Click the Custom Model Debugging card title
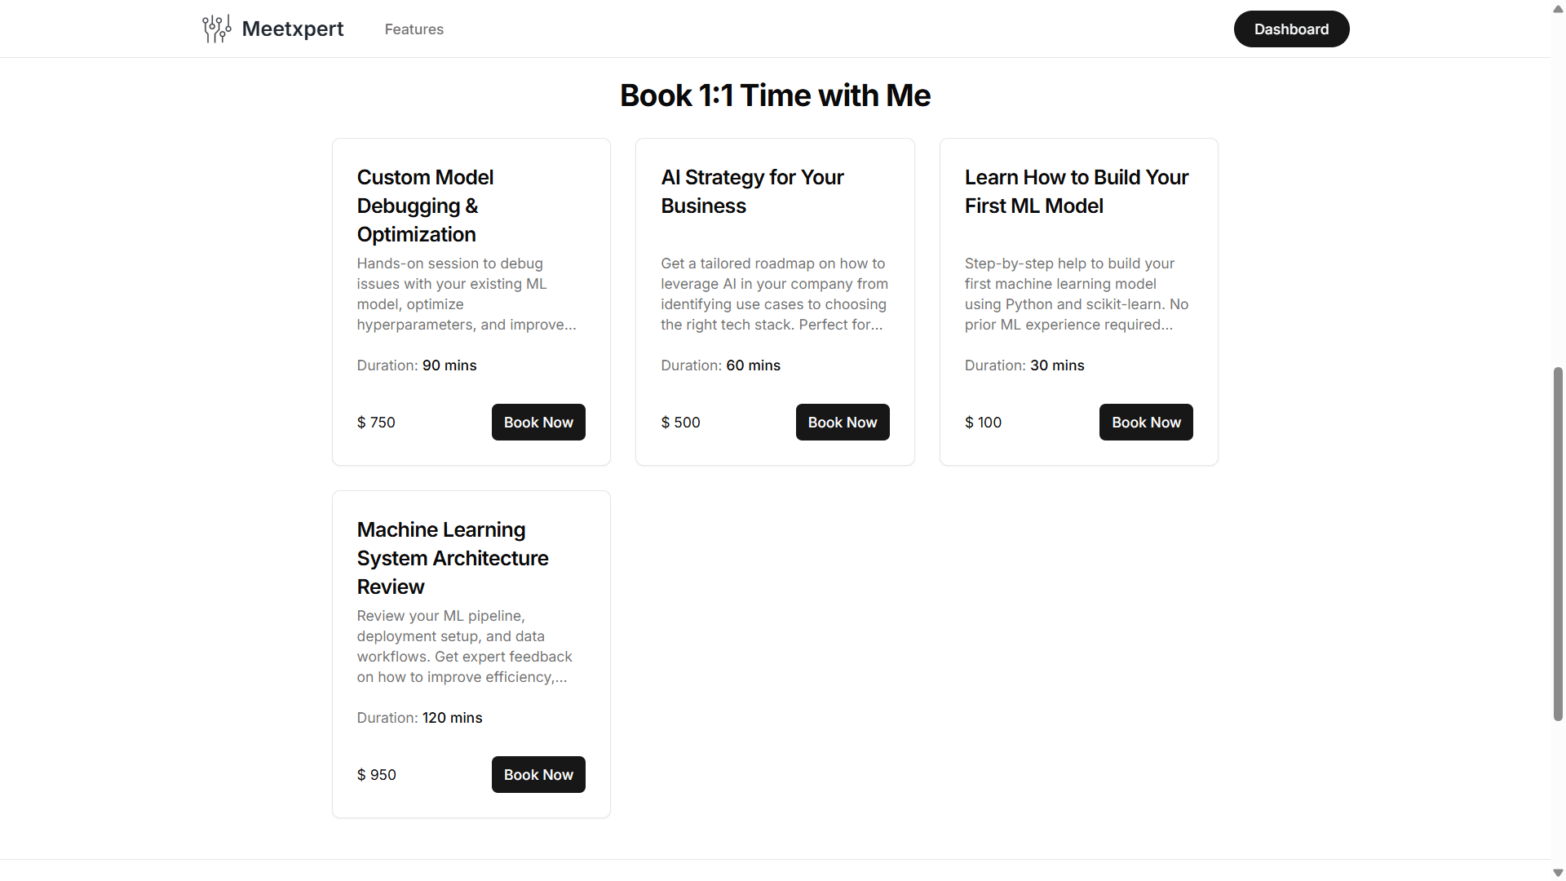 coord(425,206)
